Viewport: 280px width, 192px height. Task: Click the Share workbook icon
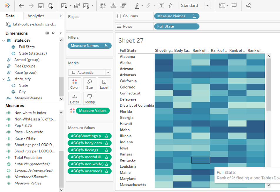tap(248, 6)
